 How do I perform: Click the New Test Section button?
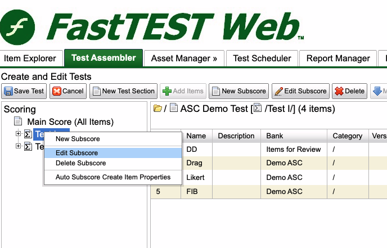[x=123, y=91]
